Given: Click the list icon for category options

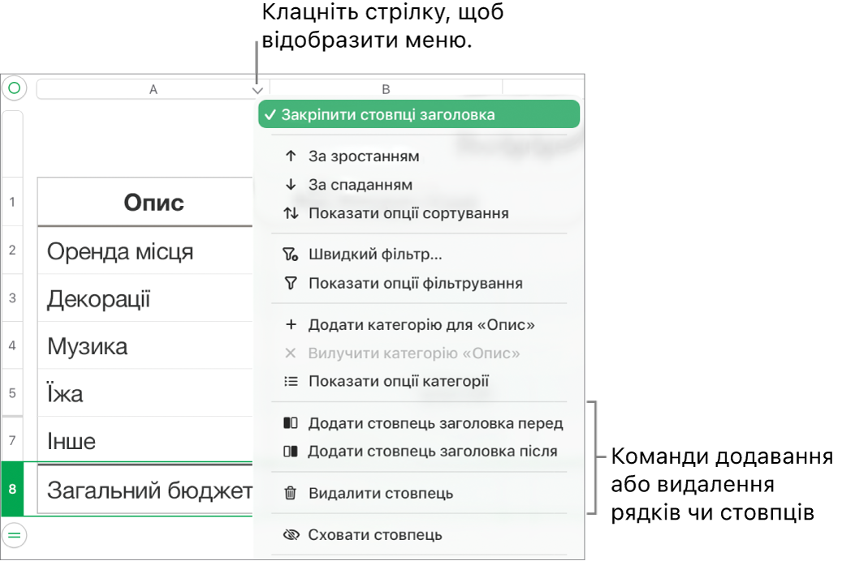Looking at the screenshot, I should 291,381.
